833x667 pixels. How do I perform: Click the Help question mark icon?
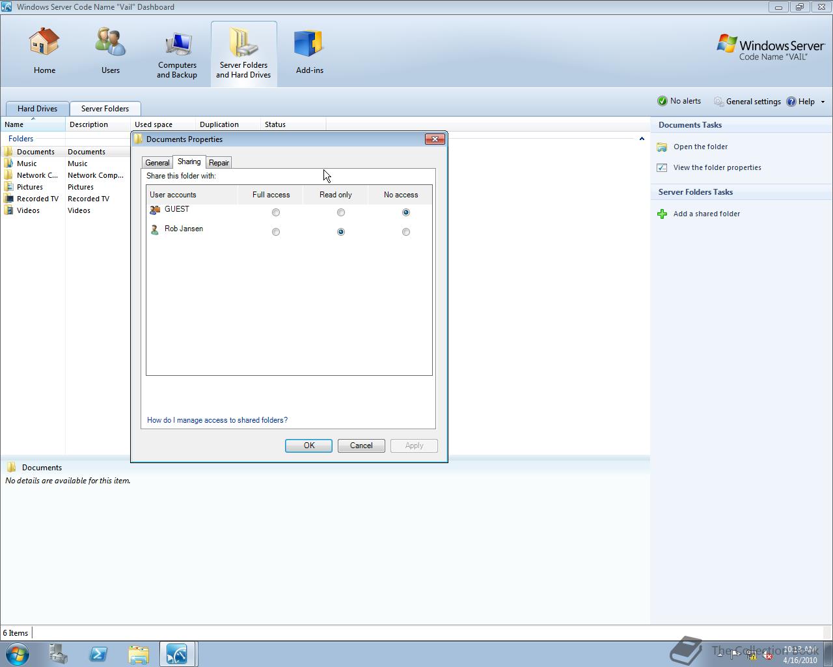tap(791, 102)
